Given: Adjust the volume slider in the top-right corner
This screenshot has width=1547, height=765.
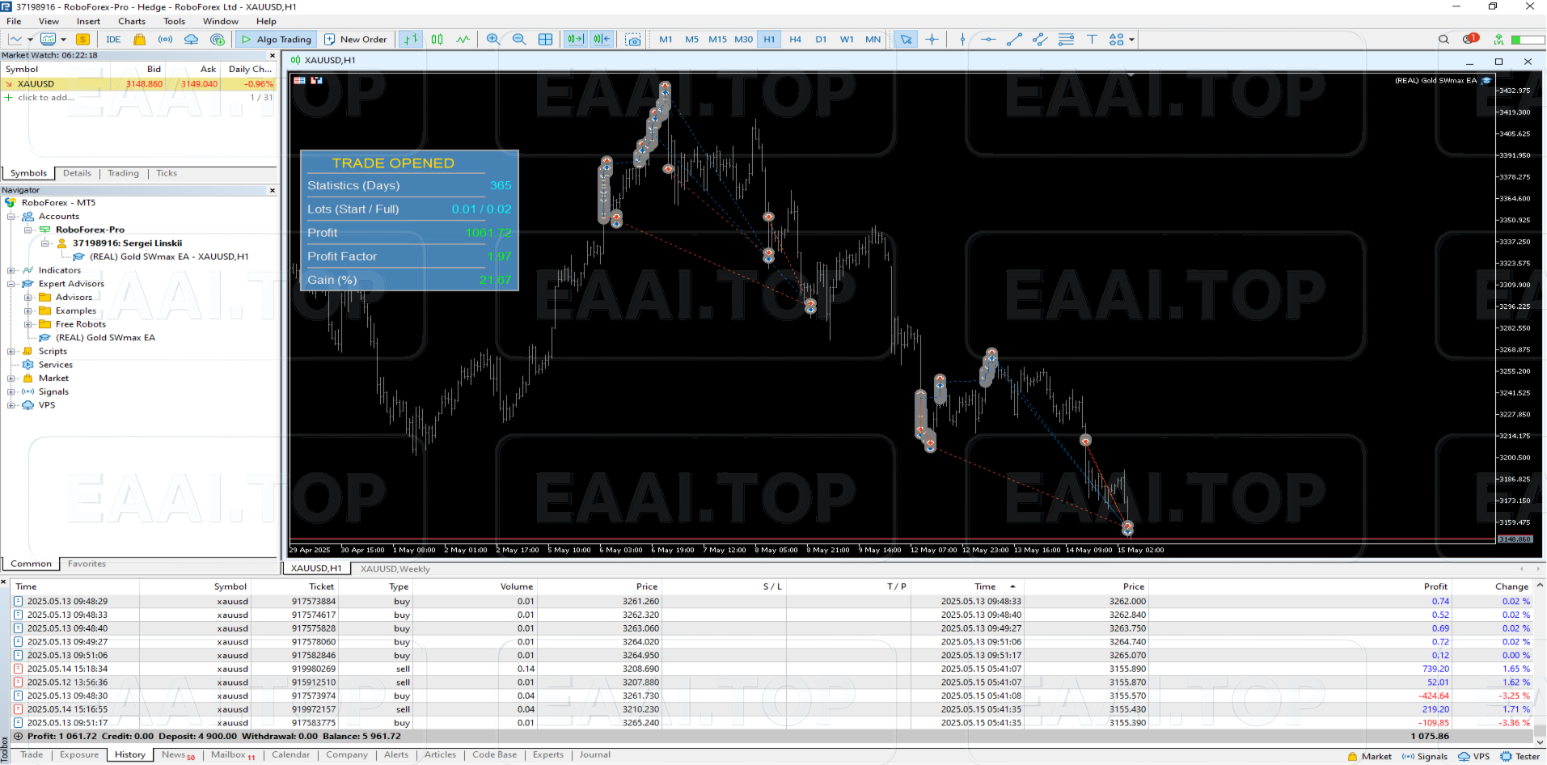Looking at the screenshot, I should click(x=1527, y=39).
